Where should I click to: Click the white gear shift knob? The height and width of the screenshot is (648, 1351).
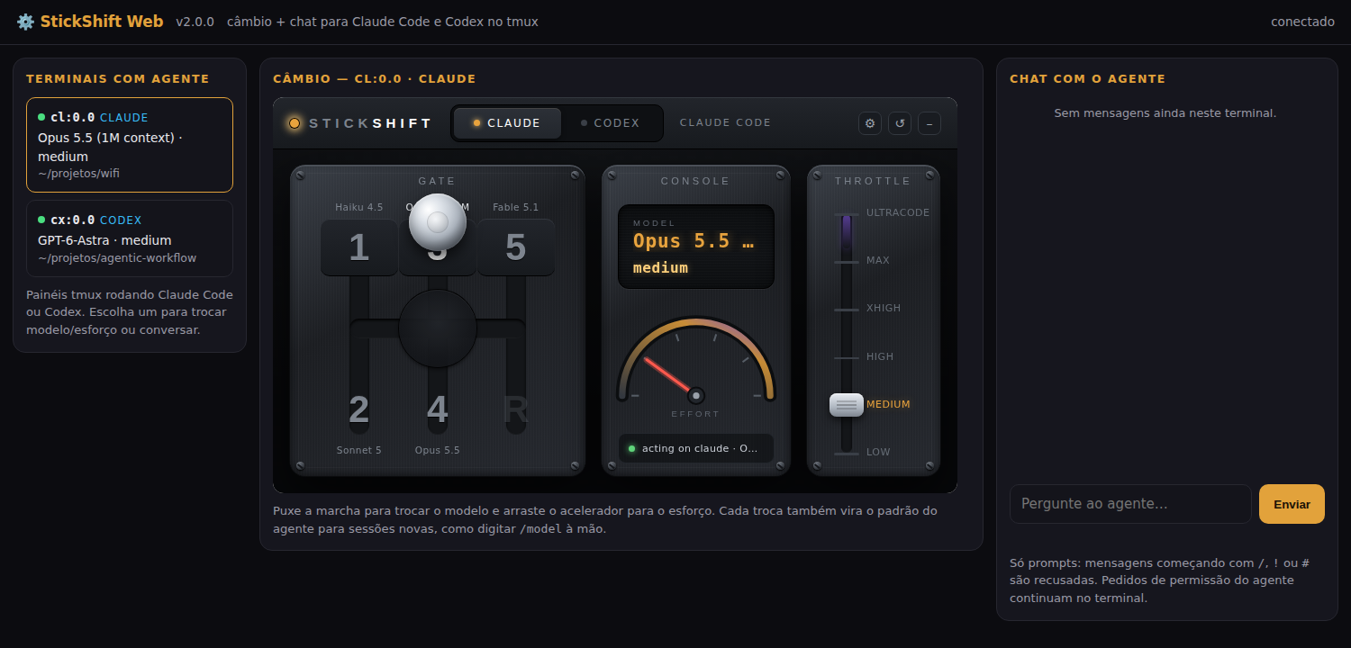[438, 222]
